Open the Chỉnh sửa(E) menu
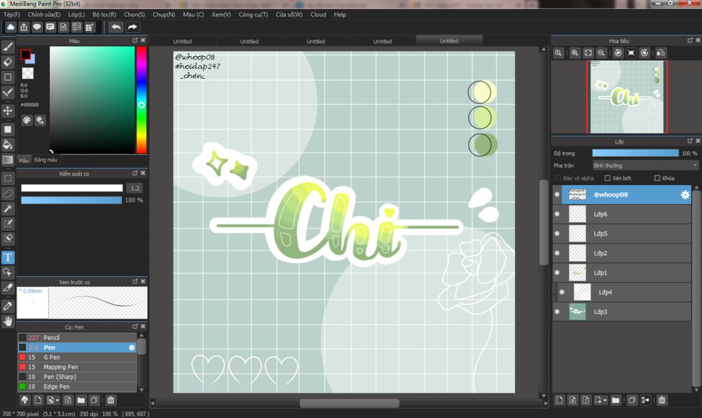The image size is (702, 418). click(44, 15)
